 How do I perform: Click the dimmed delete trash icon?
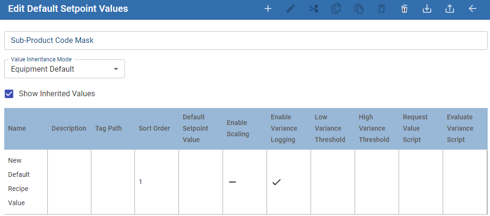(x=382, y=9)
